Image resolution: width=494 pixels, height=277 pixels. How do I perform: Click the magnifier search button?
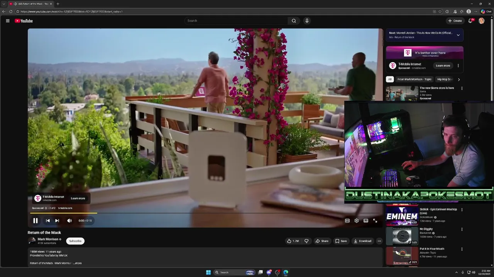point(294,21)
